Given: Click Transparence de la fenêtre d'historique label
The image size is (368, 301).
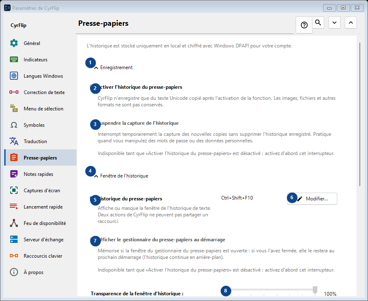Looking at the screenshot, I should coord(137,294).
